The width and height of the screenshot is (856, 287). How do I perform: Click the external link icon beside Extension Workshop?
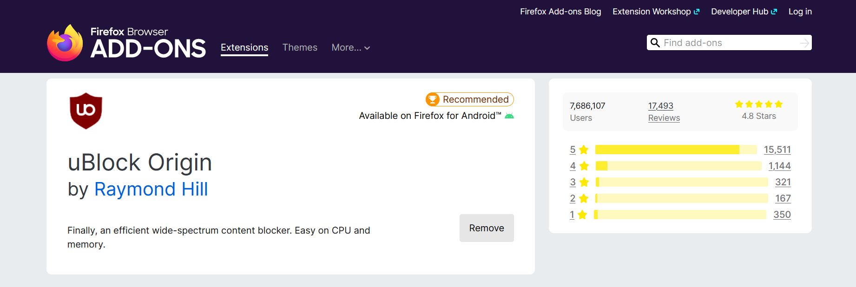(697, 12)
